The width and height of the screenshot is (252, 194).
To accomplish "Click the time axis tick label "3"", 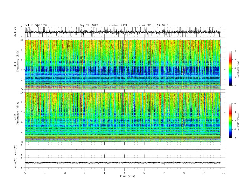I will click(x=85, y=173).
